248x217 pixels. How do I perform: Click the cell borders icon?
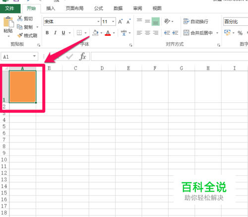pos(79,33)
